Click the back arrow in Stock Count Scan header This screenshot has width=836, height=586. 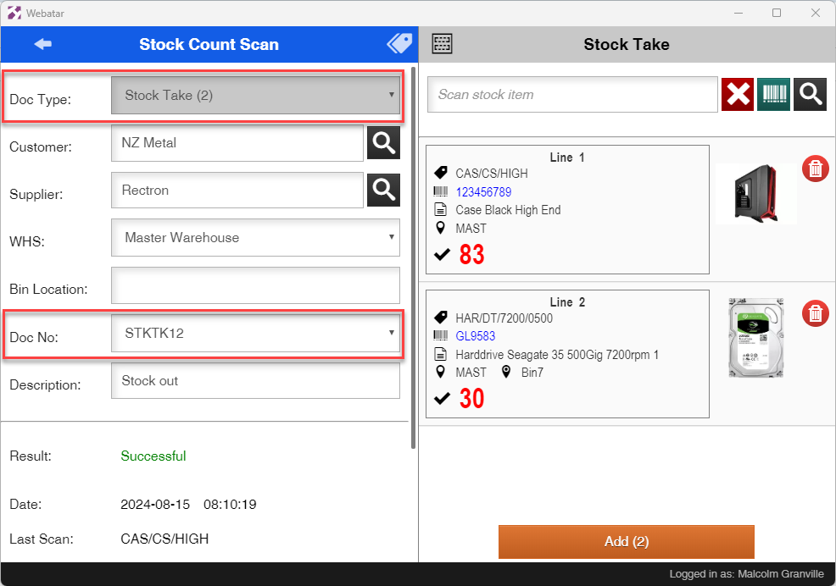tap(42, 45)
